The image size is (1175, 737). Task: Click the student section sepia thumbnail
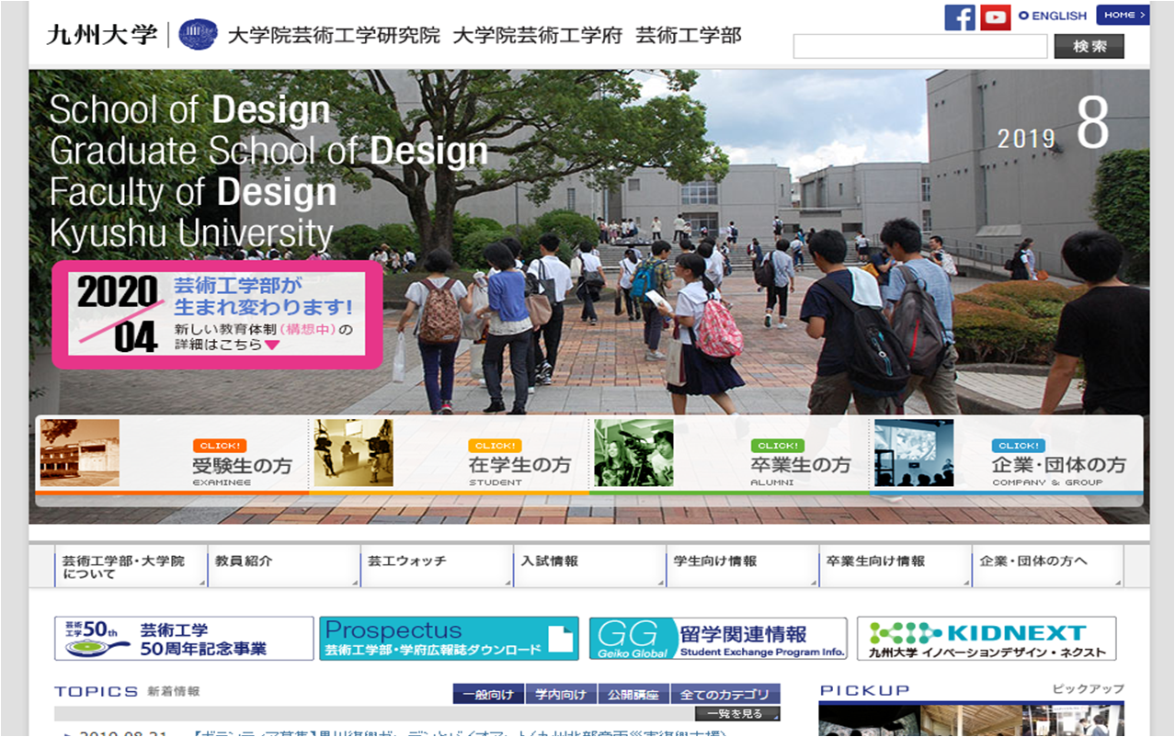point(353,453)
